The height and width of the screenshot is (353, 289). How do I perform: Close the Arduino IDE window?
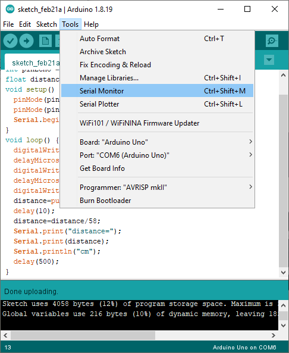click(x=275, y=10)
